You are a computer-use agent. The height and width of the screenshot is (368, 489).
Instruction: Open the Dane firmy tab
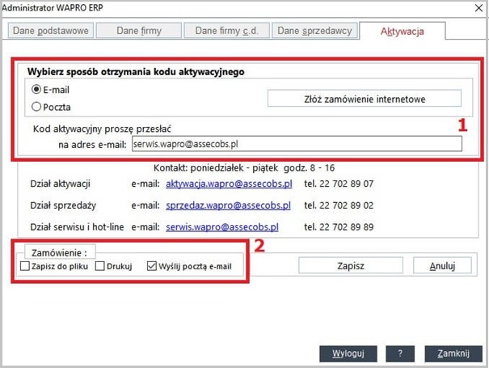[140, 31]
